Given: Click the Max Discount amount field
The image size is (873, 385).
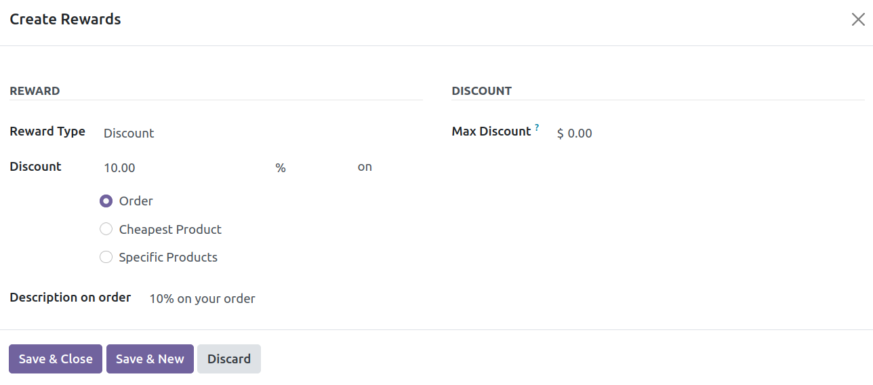Looking at the screenshot, I should tap(710, 133).
